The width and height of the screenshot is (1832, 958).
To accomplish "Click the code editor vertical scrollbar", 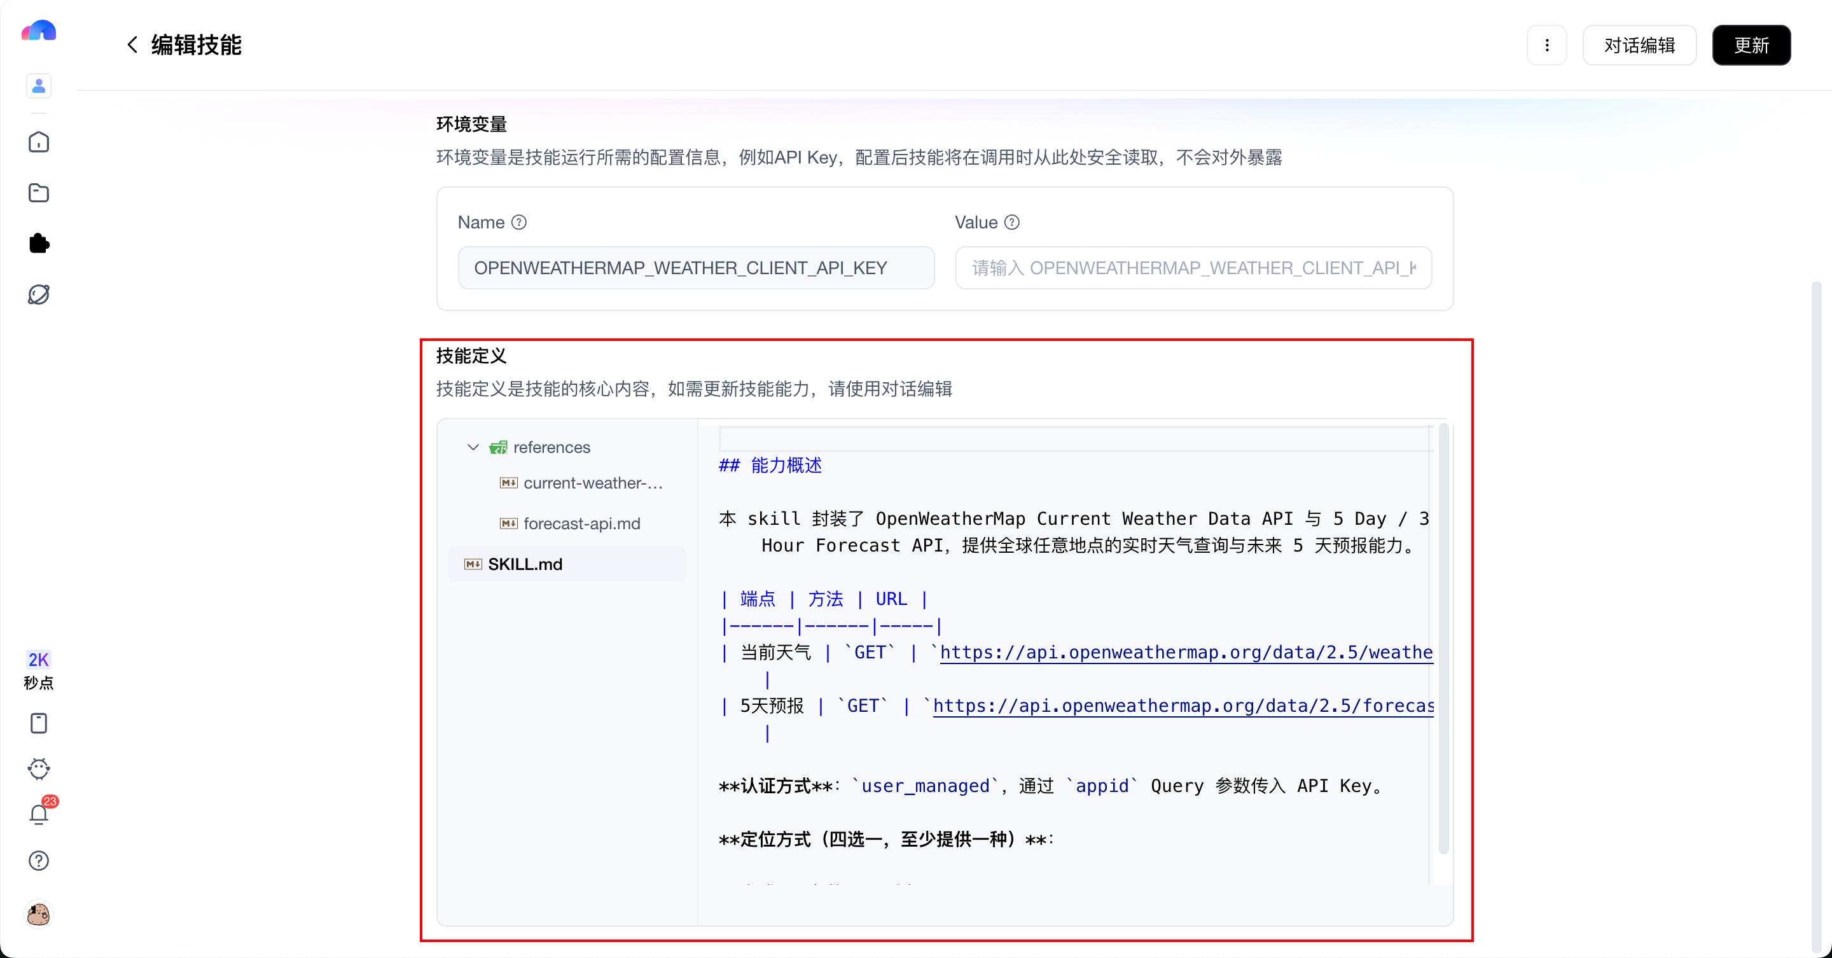I will coord(1444,640).
